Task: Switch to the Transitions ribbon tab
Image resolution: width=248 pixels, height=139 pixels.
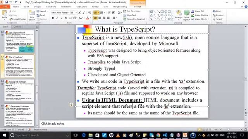Action: pyautogui.click(x=51, y=7)
